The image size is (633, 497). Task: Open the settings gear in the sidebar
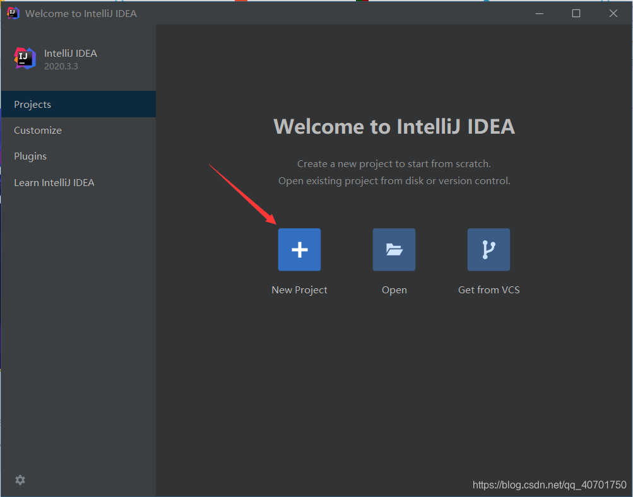click(20, 479)
